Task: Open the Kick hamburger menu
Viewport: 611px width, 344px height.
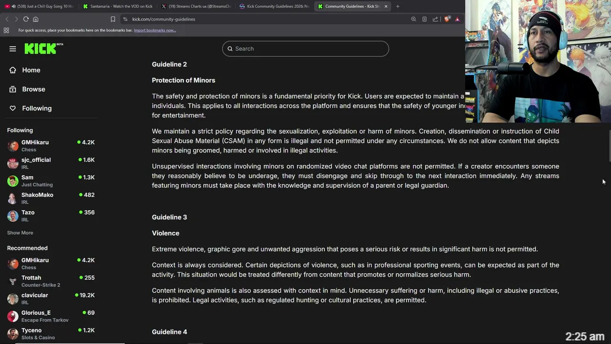Action: pos(13,49)
